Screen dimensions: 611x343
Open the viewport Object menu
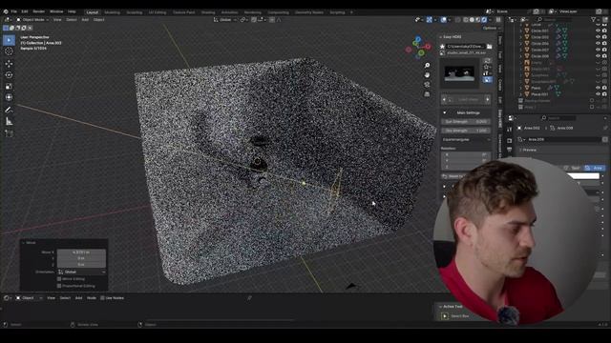(98, 19)
